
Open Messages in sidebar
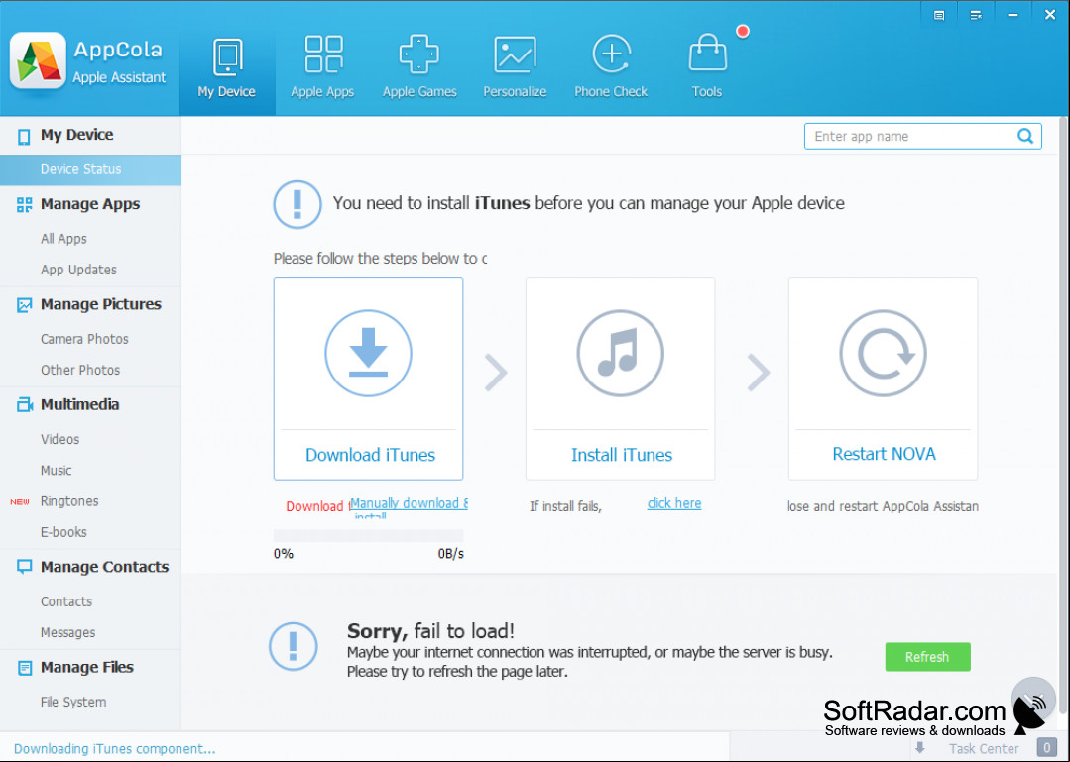[68, 632]
